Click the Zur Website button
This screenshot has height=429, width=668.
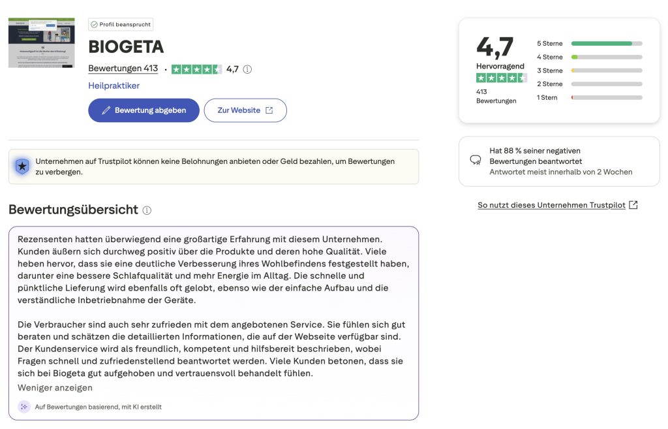[x=245, y=110]
